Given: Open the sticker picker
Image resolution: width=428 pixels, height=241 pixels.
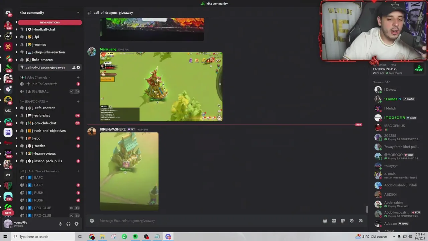Looking at the screenshot, I should [343, 221].
